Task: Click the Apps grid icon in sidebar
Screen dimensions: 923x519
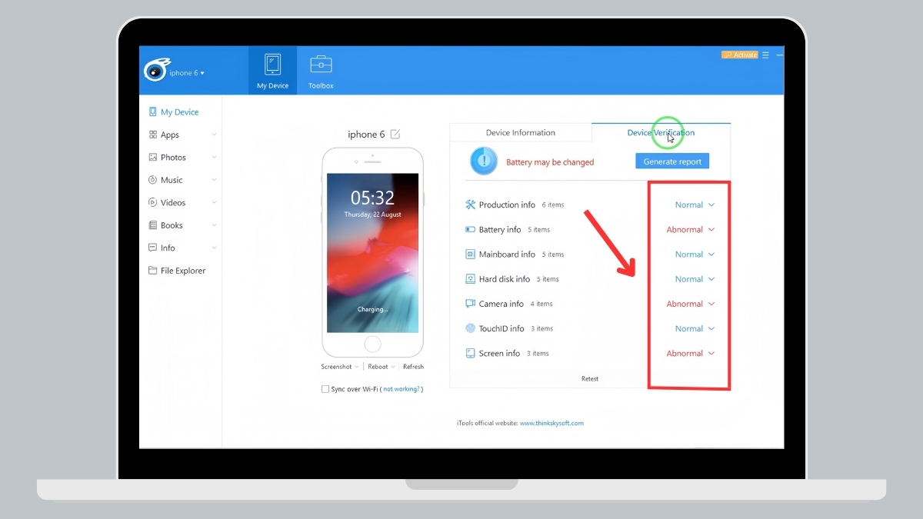Action: pos(153,135)
